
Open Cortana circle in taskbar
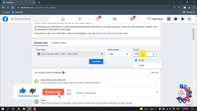13,109
